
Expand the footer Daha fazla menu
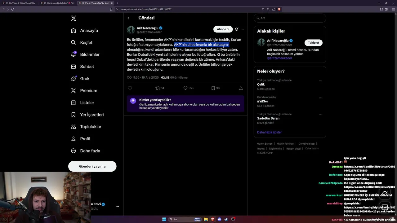[312, 149]
